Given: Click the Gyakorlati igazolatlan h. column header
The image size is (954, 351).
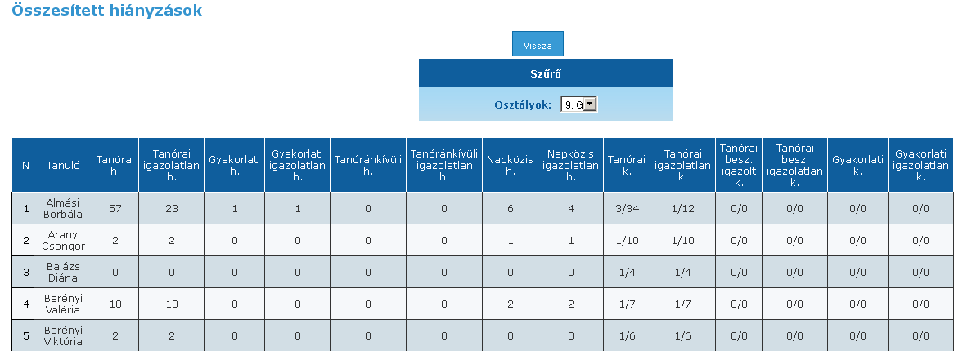Looking at the screenshot, I should click(298, 165).
